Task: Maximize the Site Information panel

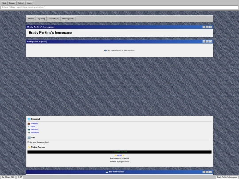Action: 207,172
